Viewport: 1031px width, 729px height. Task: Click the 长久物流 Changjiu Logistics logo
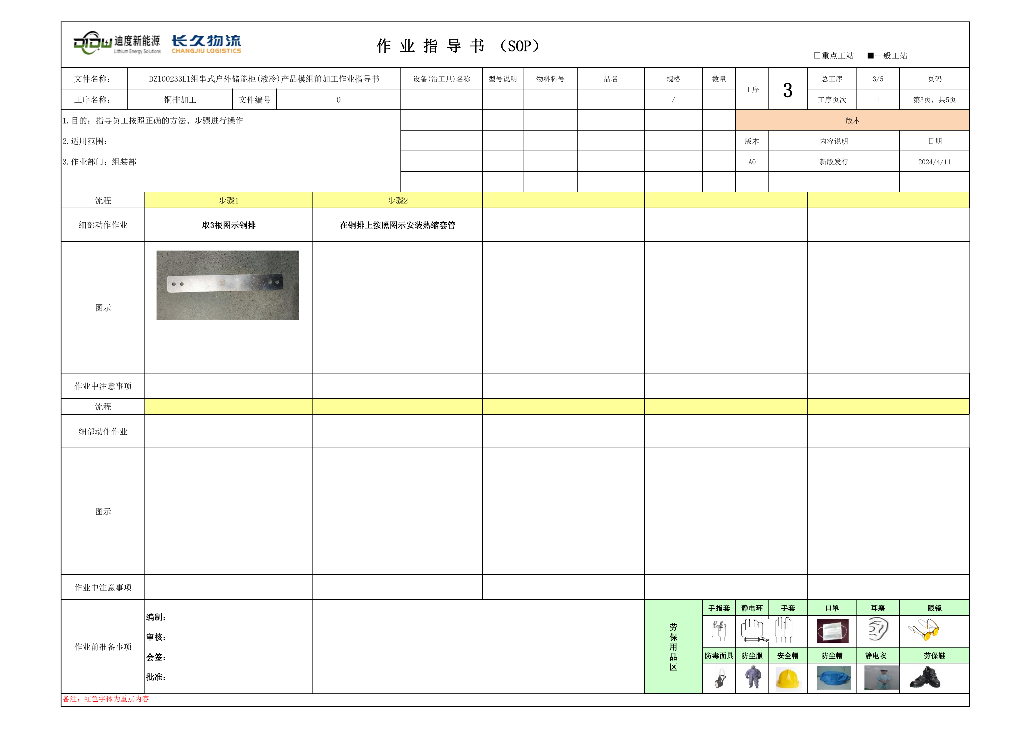pos(206,44)
